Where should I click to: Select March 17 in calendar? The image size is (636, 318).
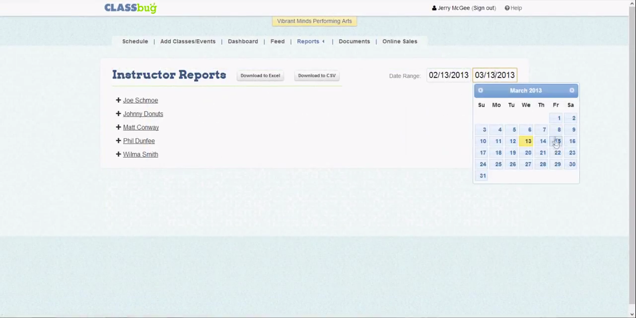tap(482, 153)
